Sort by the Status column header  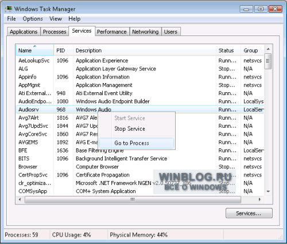point(228,50)
